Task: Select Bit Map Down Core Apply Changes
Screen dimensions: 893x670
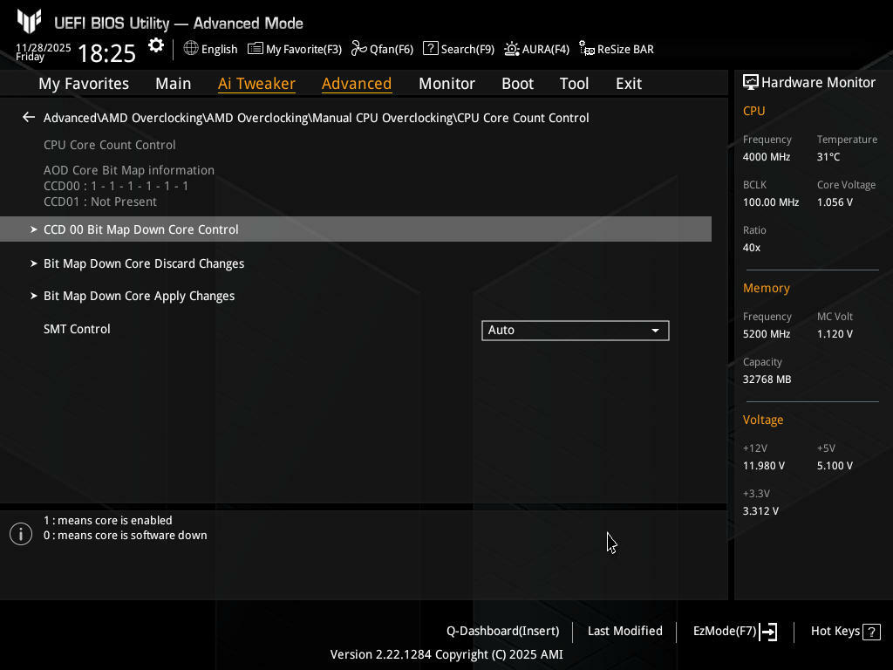Action: (x=140, y=296)
